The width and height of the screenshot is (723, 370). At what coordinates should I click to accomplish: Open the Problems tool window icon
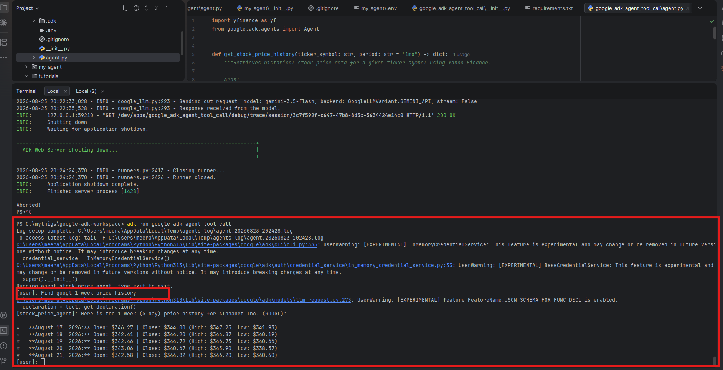pos(3,346)
